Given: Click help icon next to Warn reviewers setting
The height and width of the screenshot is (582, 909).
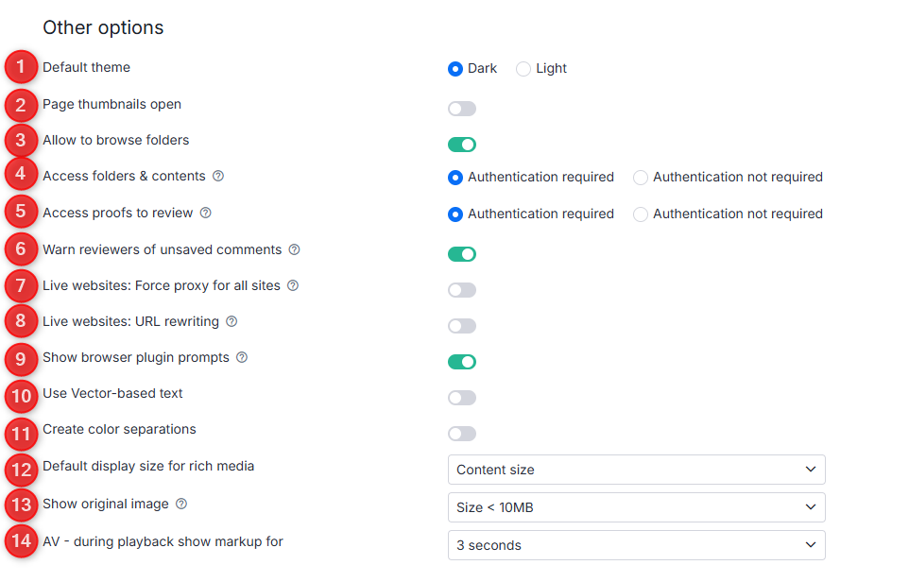Looking at the screenshot, I should pos(294,249).
